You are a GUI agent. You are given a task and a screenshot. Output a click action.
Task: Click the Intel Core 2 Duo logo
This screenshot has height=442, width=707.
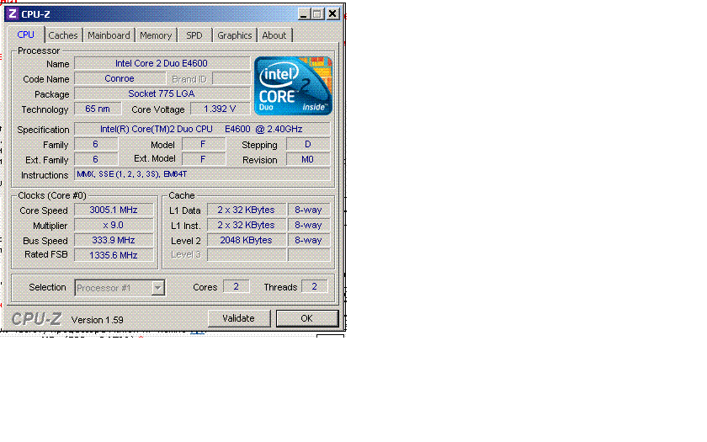coord(293,85)
